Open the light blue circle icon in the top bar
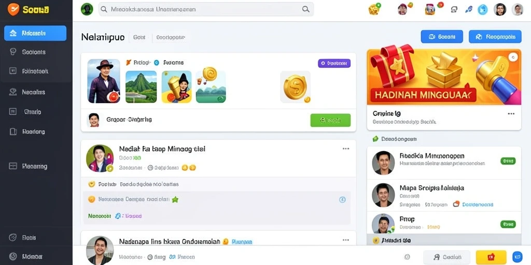This screenshot has height=265, width=531. tap(483, 9)
